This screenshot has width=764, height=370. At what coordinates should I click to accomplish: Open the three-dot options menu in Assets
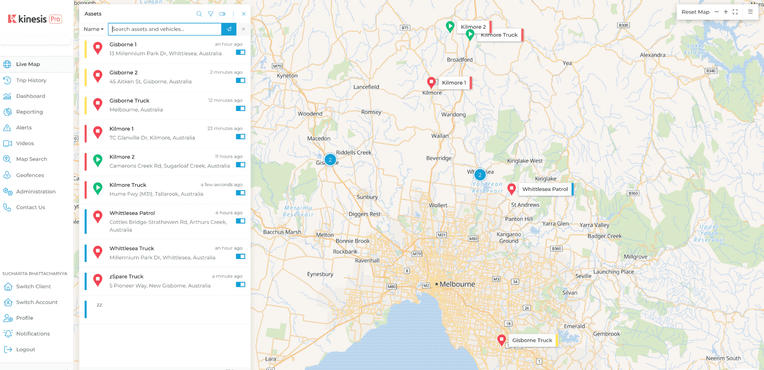click(233, 14)
